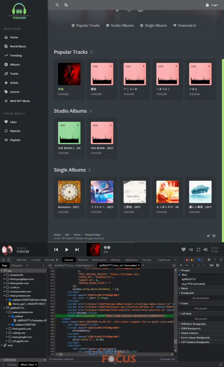
Task: Open Reposts under Your Music
Action: [x=13, y=131]
